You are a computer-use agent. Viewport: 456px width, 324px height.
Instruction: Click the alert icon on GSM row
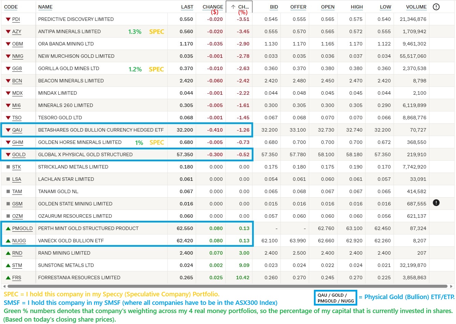click(436, 203)
